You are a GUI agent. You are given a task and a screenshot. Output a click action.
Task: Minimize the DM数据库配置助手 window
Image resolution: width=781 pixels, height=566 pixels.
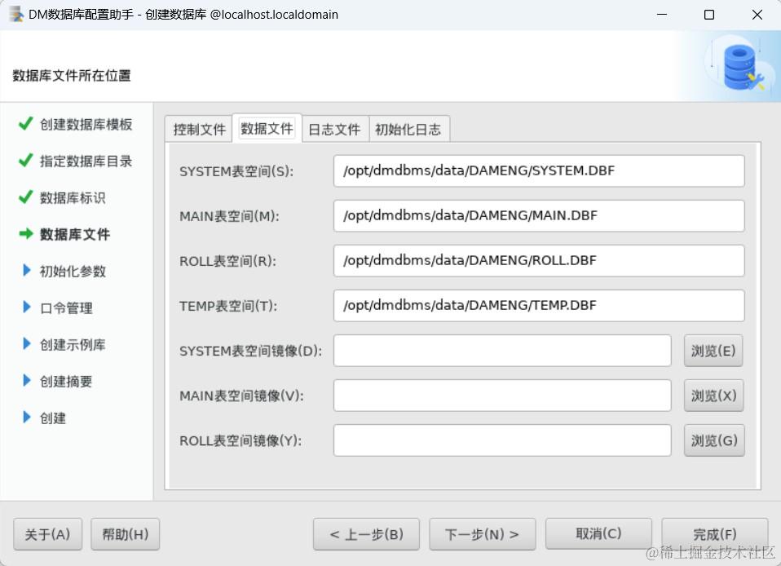[662, 15]
